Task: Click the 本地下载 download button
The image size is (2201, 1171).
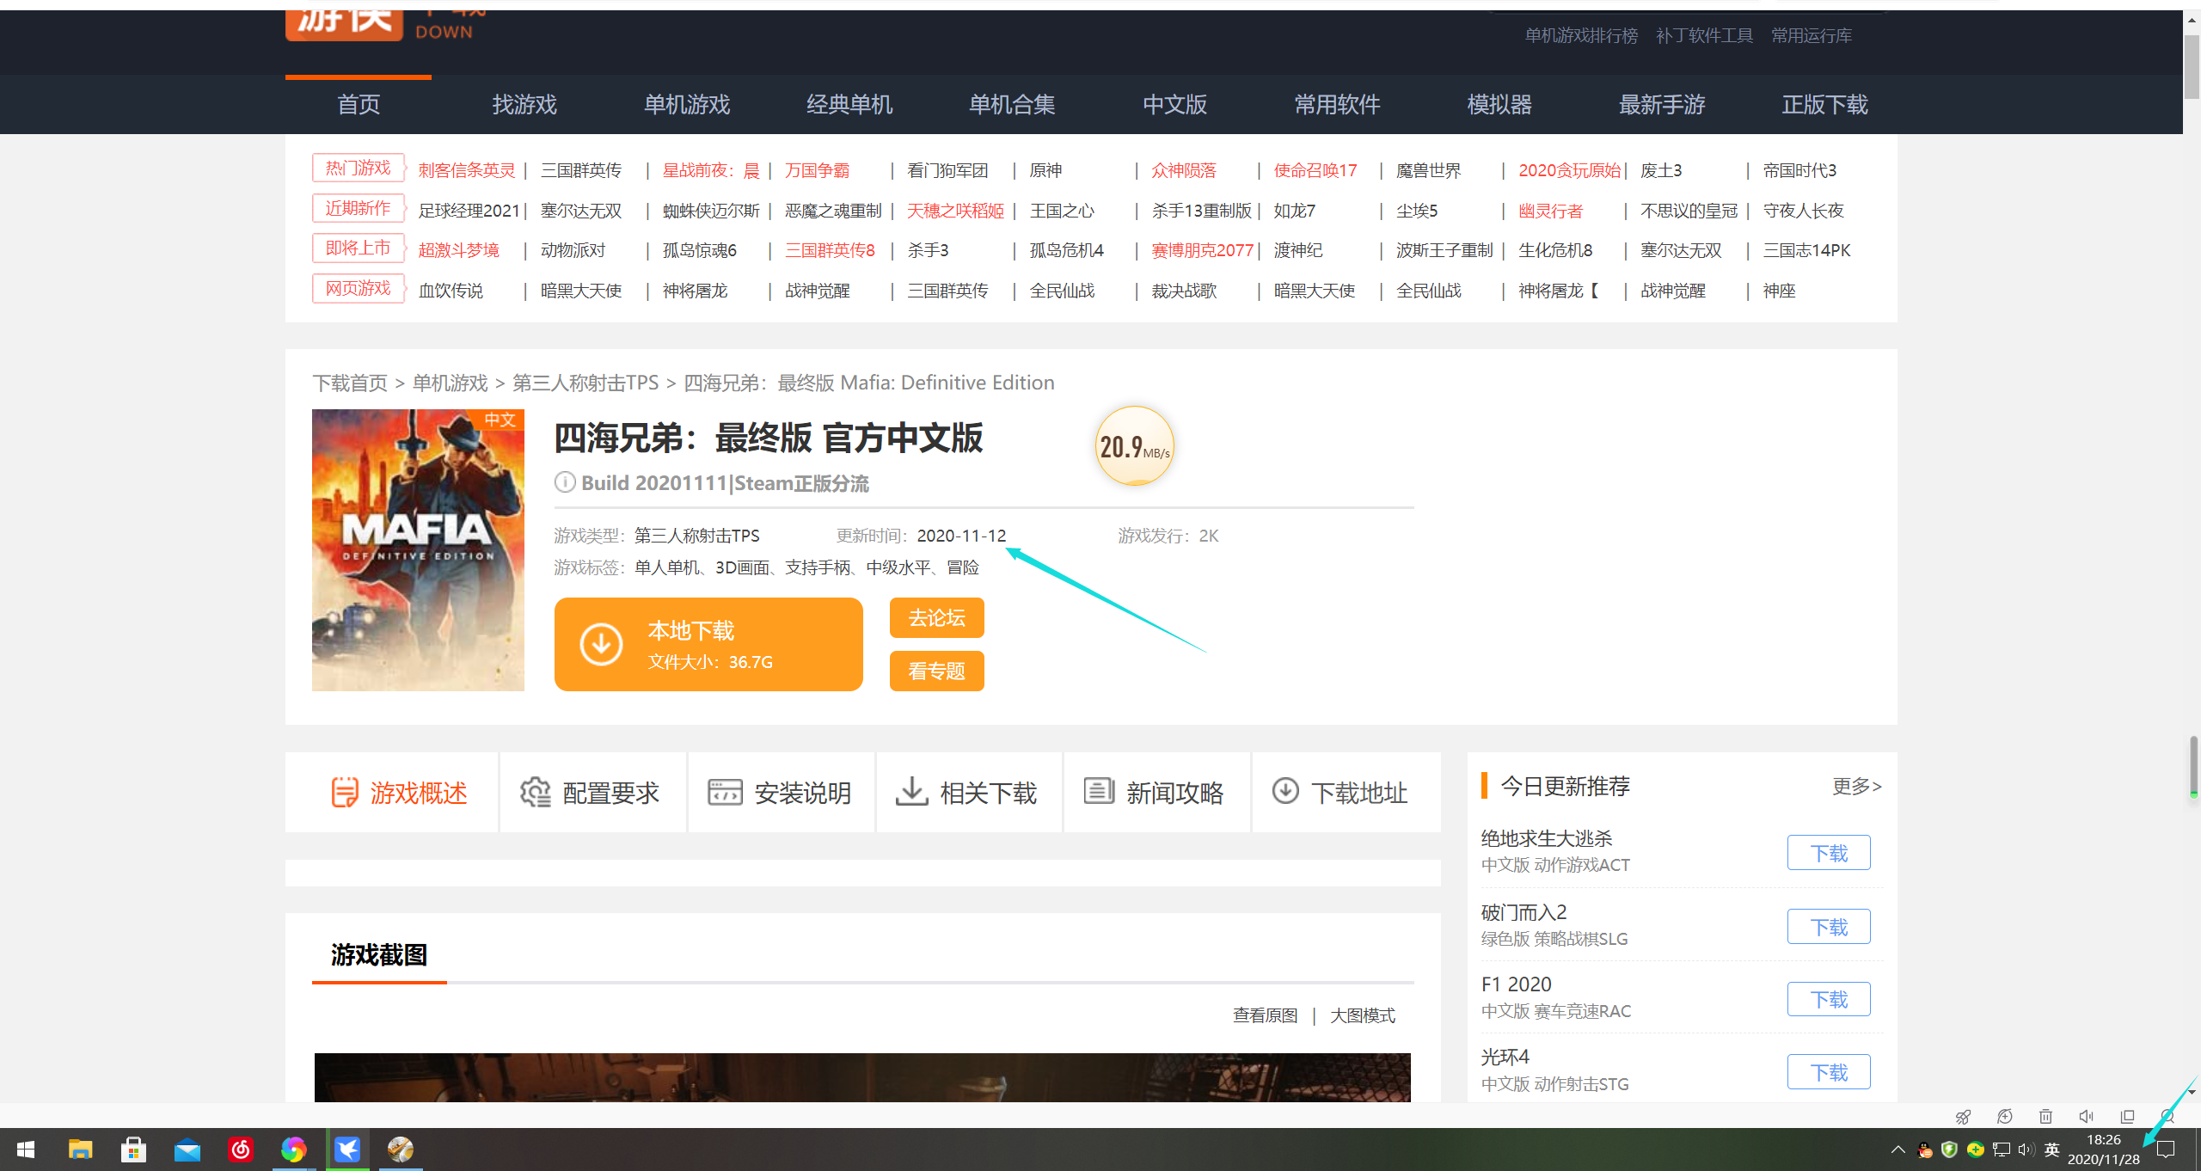Action: click(x=708, y=644)
